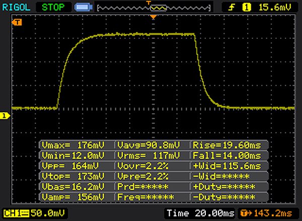Viewport: 302px width, 221px height.
Task: Click the +Wid=115.6ms measurement
Action: [x=227, y=166]
